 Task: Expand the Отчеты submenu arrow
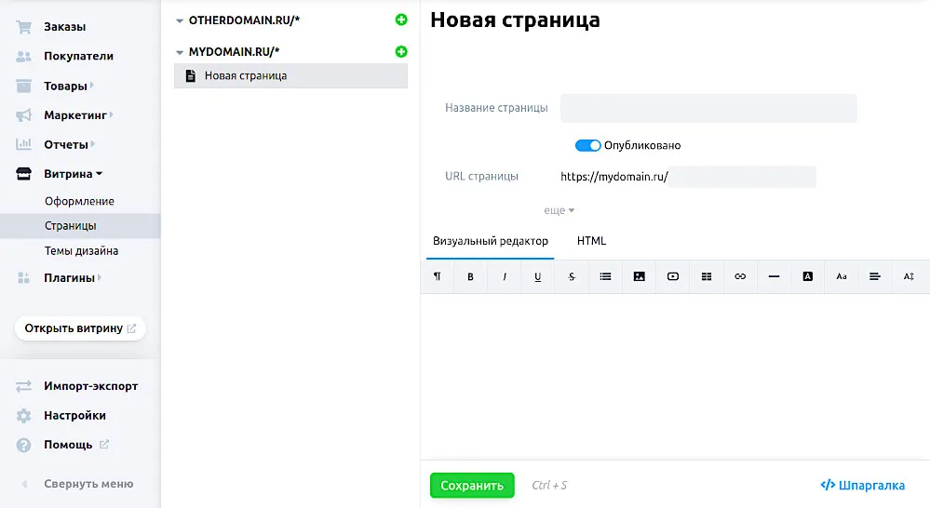pyautogui.click(x=92, y=144)
